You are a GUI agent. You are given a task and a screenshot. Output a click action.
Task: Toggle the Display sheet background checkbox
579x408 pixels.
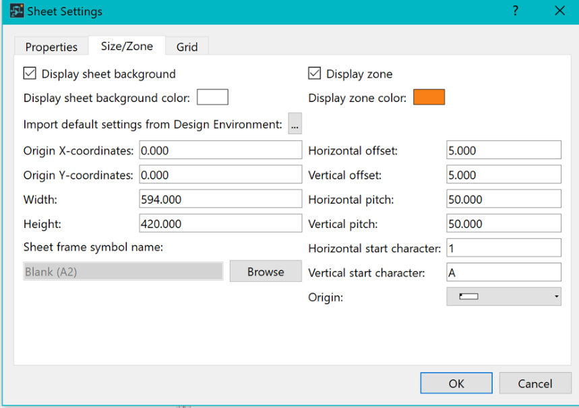coord(30,74)
